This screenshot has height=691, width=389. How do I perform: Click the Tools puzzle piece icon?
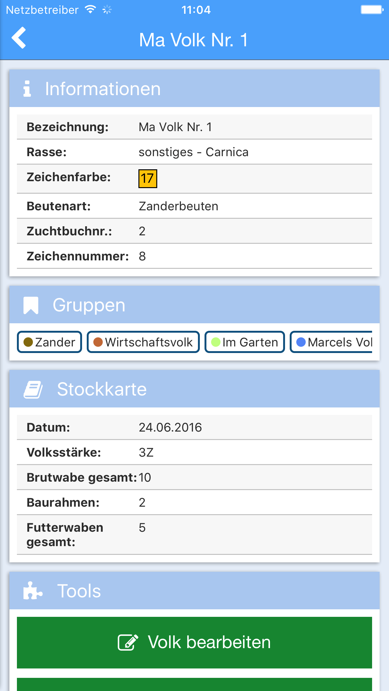coord(32,591)
